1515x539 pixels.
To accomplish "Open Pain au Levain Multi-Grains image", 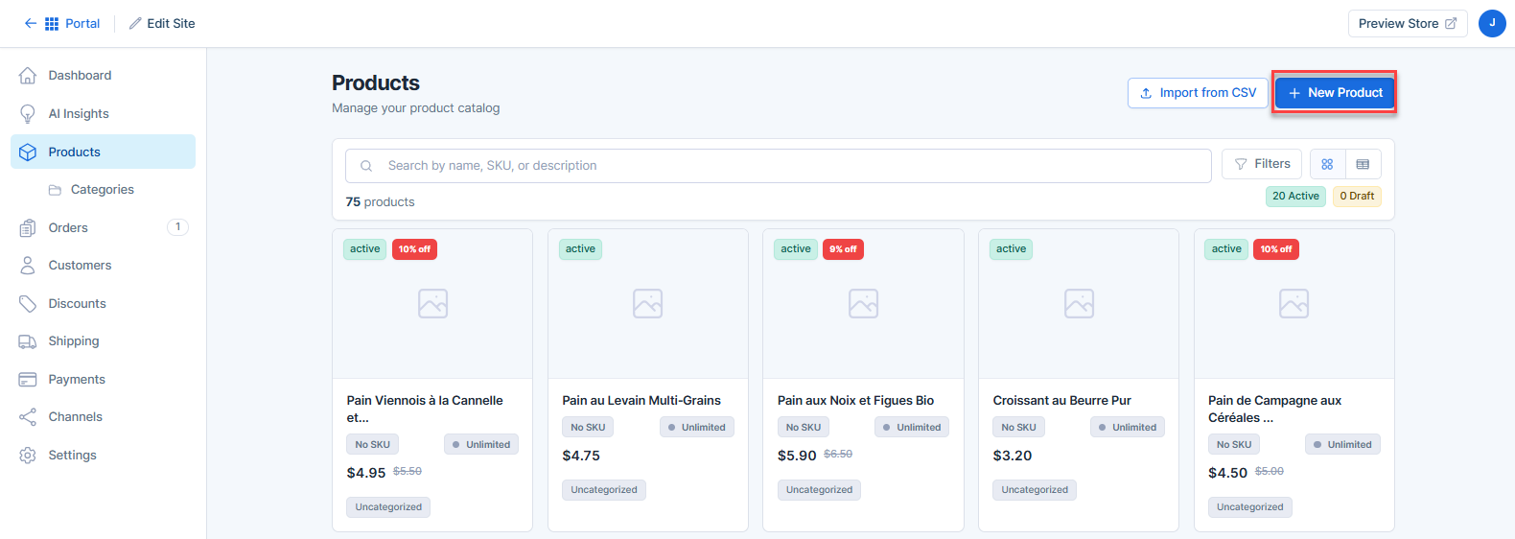I will 648,304.
